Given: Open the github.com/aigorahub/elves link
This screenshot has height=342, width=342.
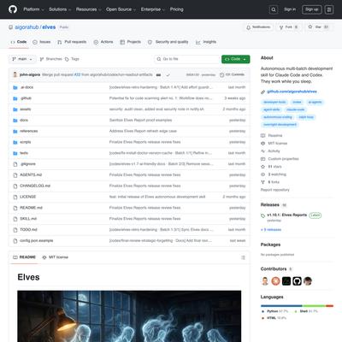Looking at the screenshot, I should point(292,91).
